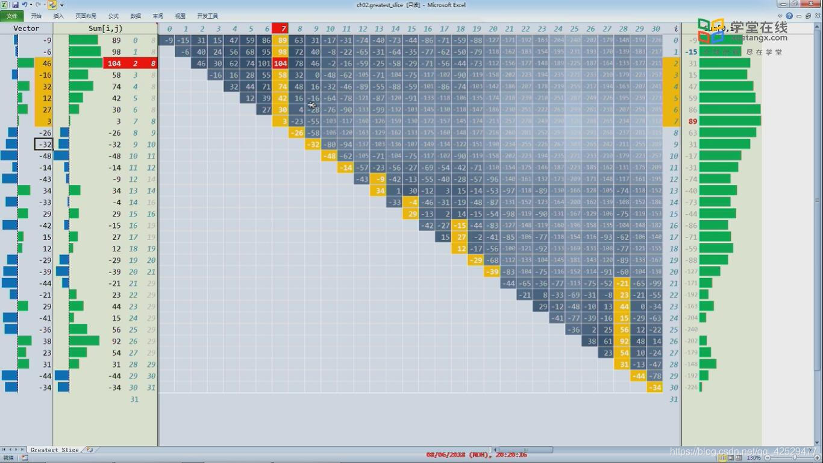The image size is (823, 463).
Task: Switch to Normal view in status bar
Action: click(723, 458)
